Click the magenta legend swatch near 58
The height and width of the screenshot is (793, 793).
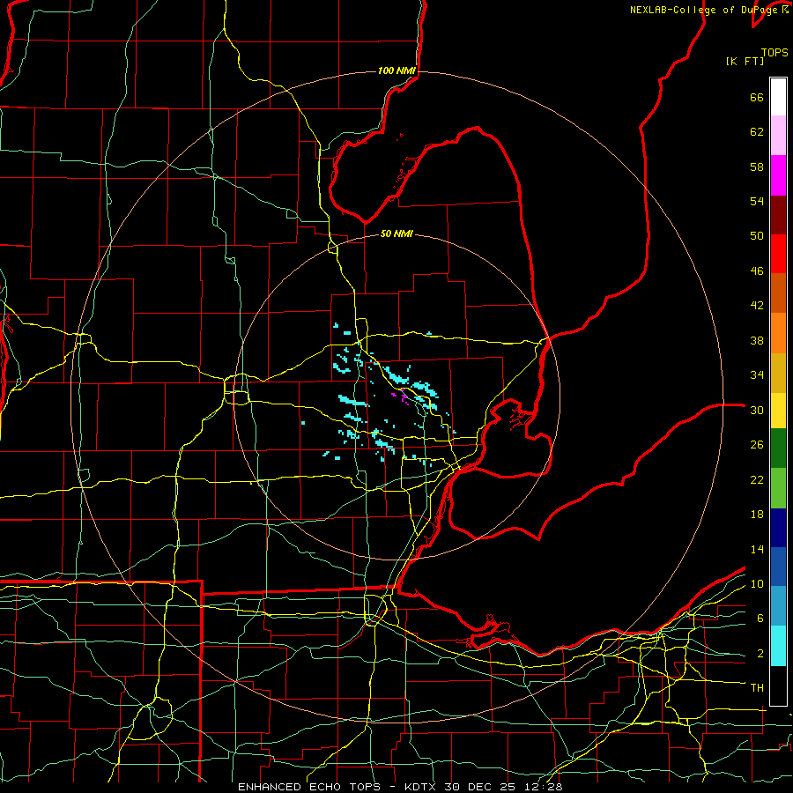pyautogui.click(x=778, y=175)
